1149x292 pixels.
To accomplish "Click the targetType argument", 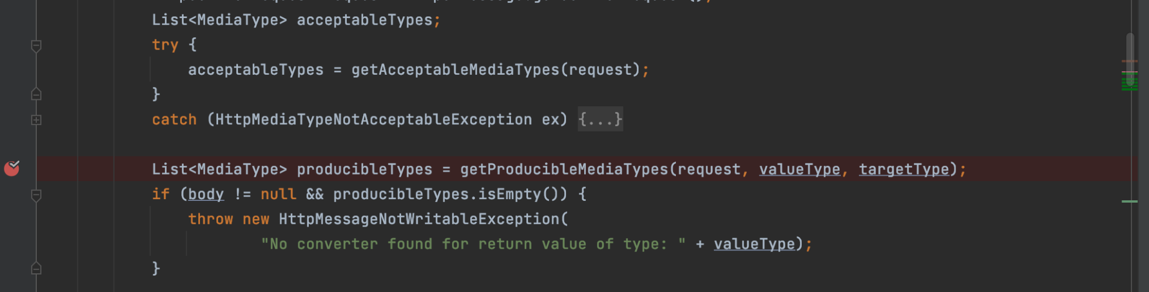I will pyautogui.click(x=903, y=169).
